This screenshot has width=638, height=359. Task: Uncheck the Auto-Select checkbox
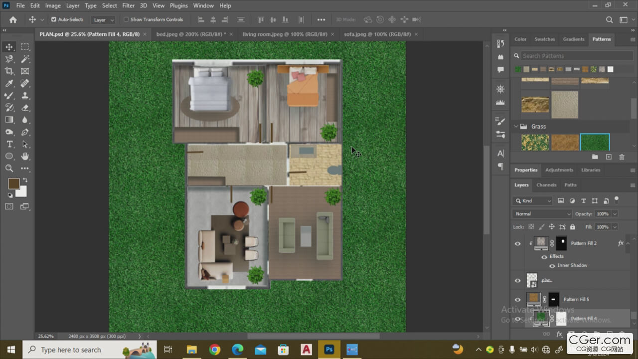tap(54, 19)
